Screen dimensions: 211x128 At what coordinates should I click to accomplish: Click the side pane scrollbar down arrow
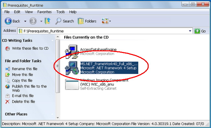[57, 118]
